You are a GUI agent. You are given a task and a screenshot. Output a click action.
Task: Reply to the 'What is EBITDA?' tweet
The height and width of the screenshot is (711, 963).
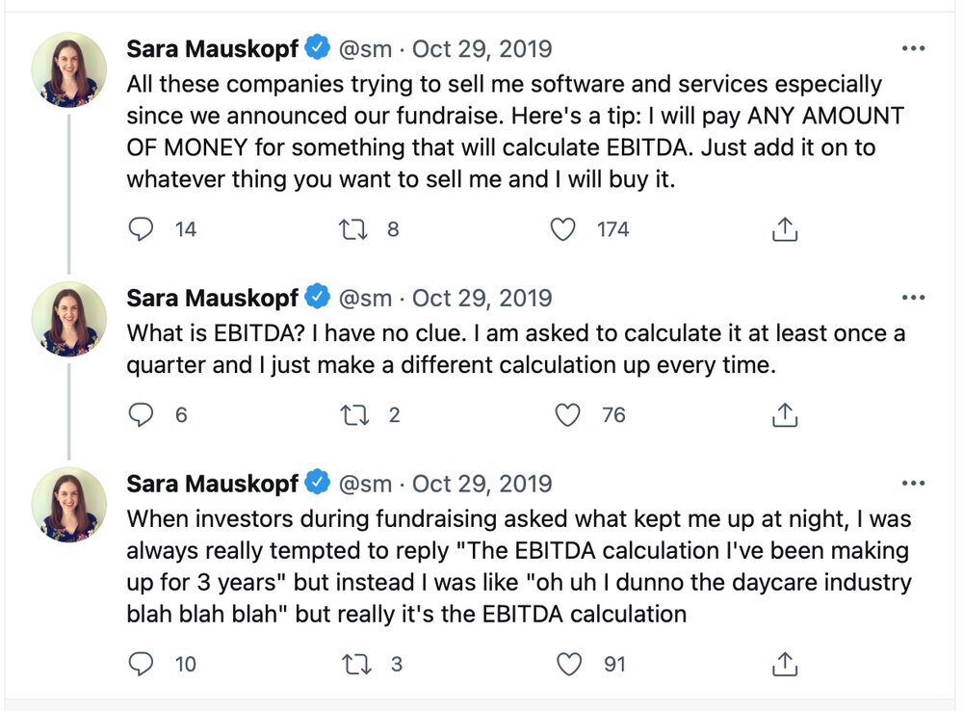(141, 415)
